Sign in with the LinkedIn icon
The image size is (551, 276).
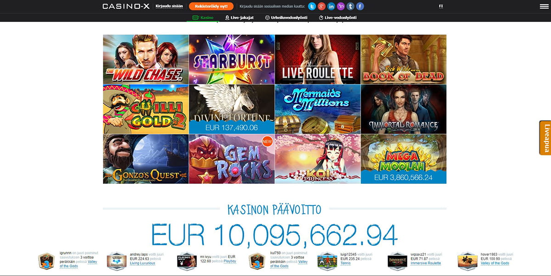coord(331,6)
